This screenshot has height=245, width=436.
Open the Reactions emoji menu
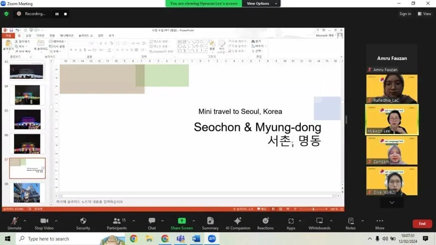tap(265, 223)
